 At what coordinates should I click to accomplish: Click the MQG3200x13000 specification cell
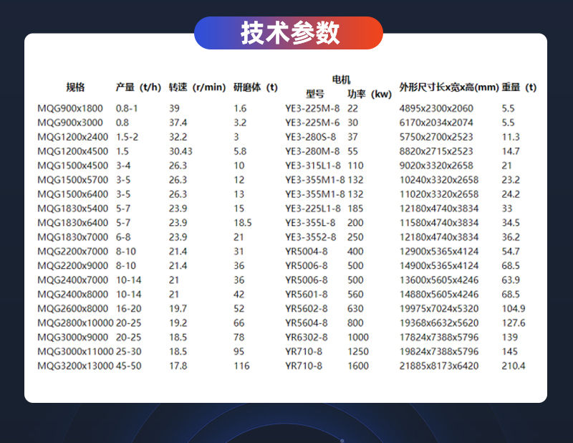75,366
